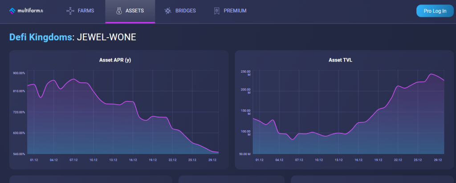This screenshot has height=183, width=456.
Task: Click 10.12 date on TVL chart
Action: point(319,160)
